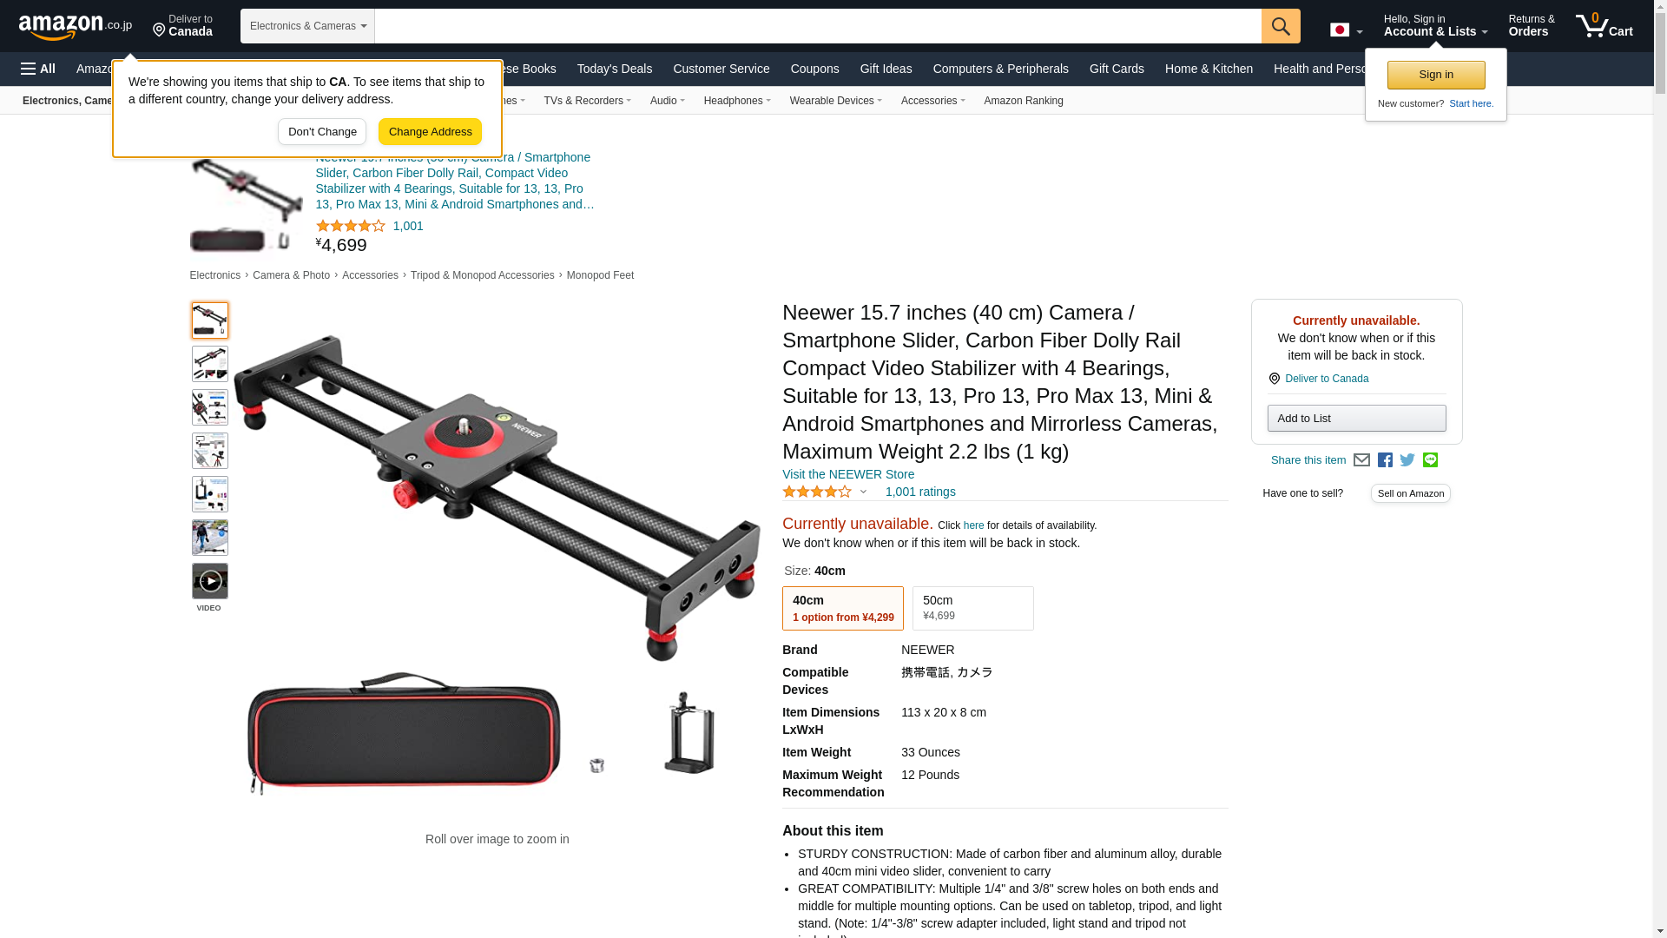Play the product video thumbnail
The width and height of the screenshot is (1667, 938).
[x=210, y=581]
